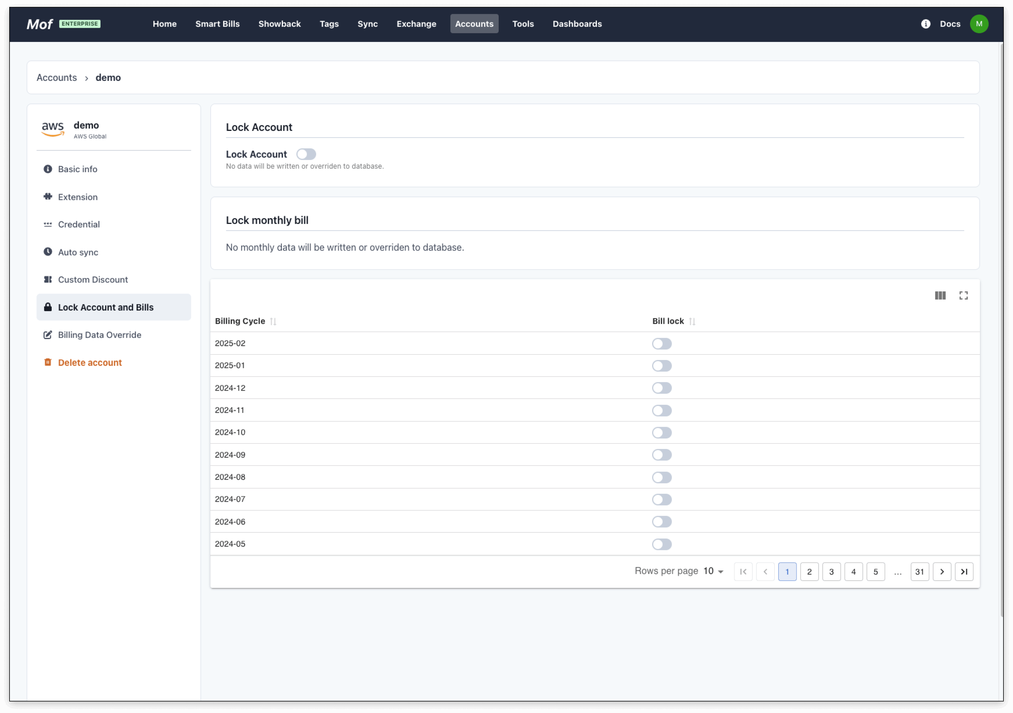Click the Extension puzzle icon
The width and height of the screenshot is (1013, 713).
point(48,197)
